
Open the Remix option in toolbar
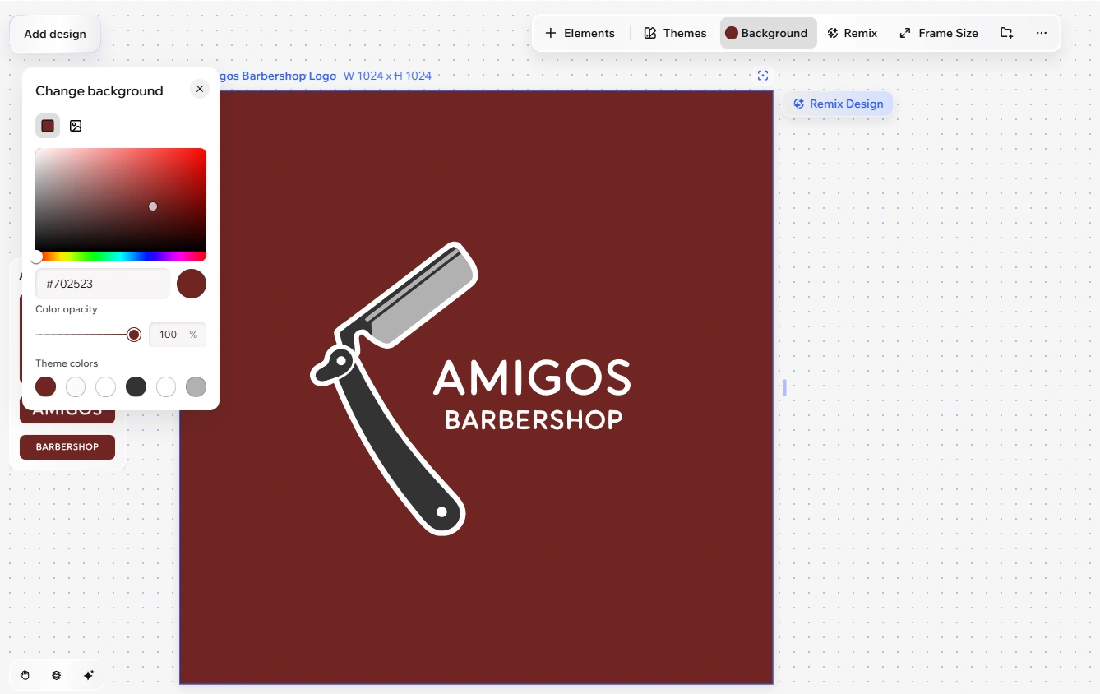click(x=853, y=33)
